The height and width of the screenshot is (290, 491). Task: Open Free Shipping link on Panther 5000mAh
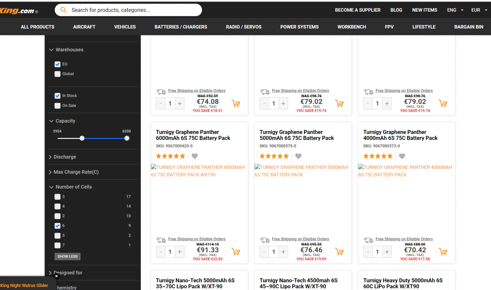pyautogui.click(x=300, y=239)
